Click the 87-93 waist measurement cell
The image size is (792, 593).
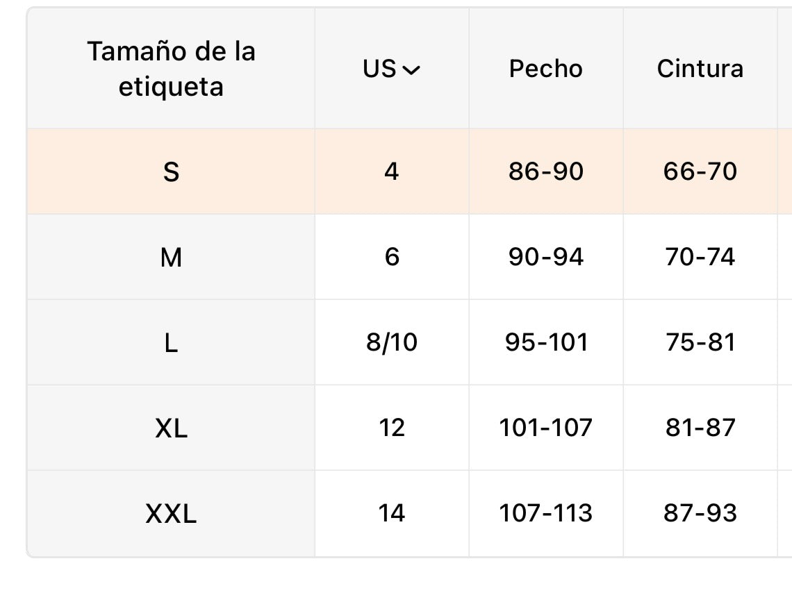(x=700, y=514)
